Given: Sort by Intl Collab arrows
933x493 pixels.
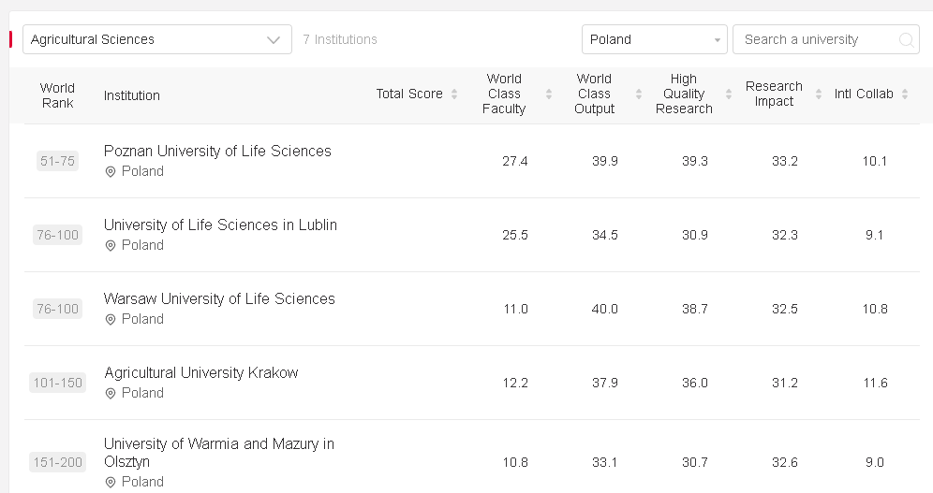Looking at the screenshot, I should coord(905,94).
